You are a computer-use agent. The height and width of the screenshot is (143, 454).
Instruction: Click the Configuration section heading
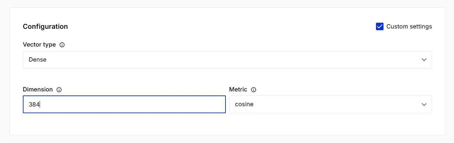point(45,26)
